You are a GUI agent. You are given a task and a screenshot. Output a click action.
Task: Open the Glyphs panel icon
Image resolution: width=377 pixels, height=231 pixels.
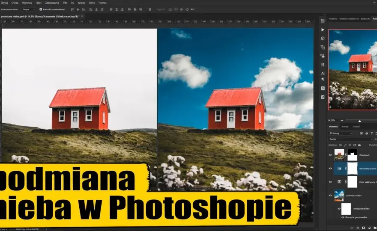[323, 65]
